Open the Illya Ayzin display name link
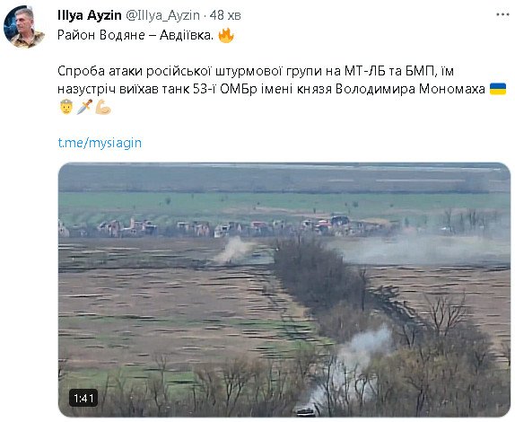 pyautogui.click(x=90, y=15)
